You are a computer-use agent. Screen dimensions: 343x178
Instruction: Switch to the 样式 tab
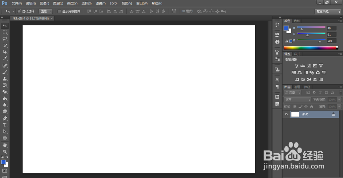pos(297,54)
